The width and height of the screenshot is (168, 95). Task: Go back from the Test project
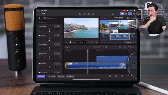point(39,14)
